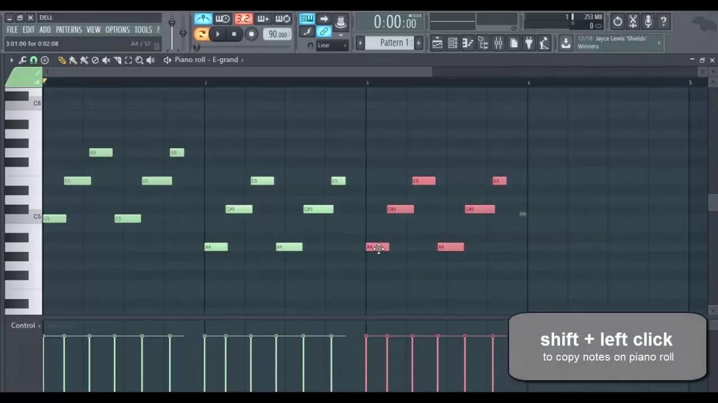Open the ADD menu
This screenshot has width=718, height=403.
coord(45,30)
